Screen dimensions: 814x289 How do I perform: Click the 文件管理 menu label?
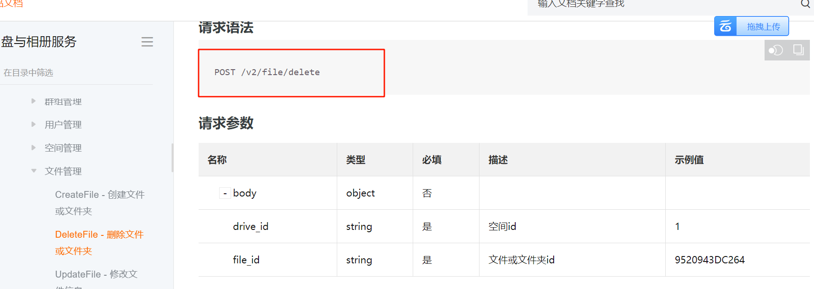point(63,171)
